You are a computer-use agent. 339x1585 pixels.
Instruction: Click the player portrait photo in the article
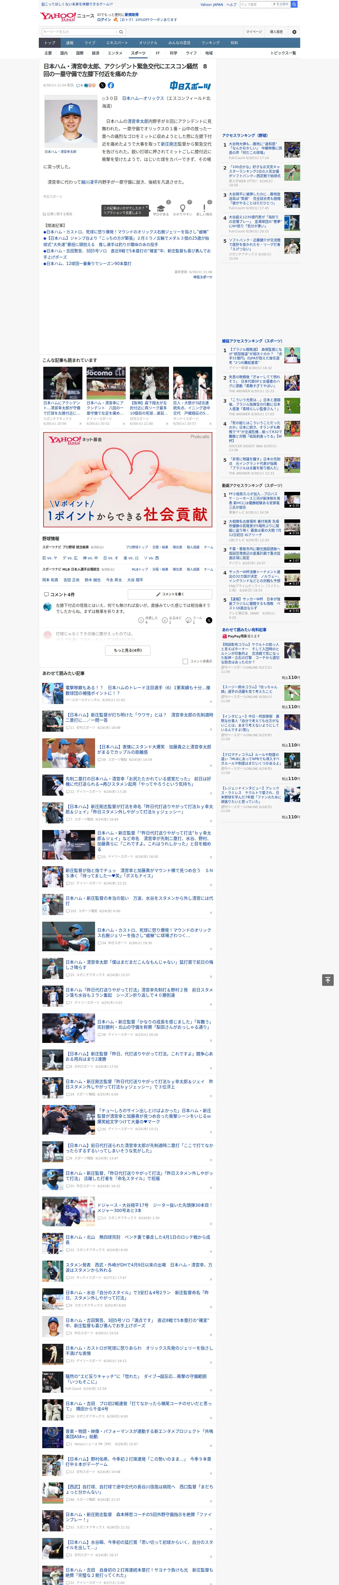click(70, 122)
